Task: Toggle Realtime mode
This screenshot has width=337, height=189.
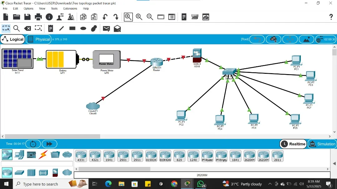Action: pos(293,144)
